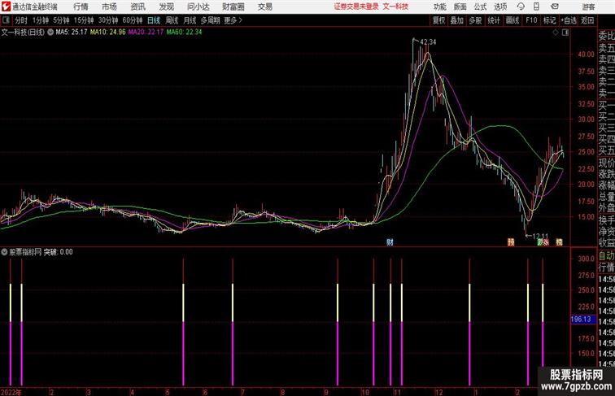
Task: Click the 叠加 overlay button
Action: coord(457,20)
